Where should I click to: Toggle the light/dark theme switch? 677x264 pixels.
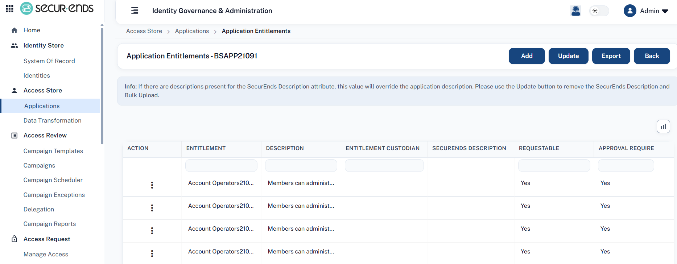point(599,11)
